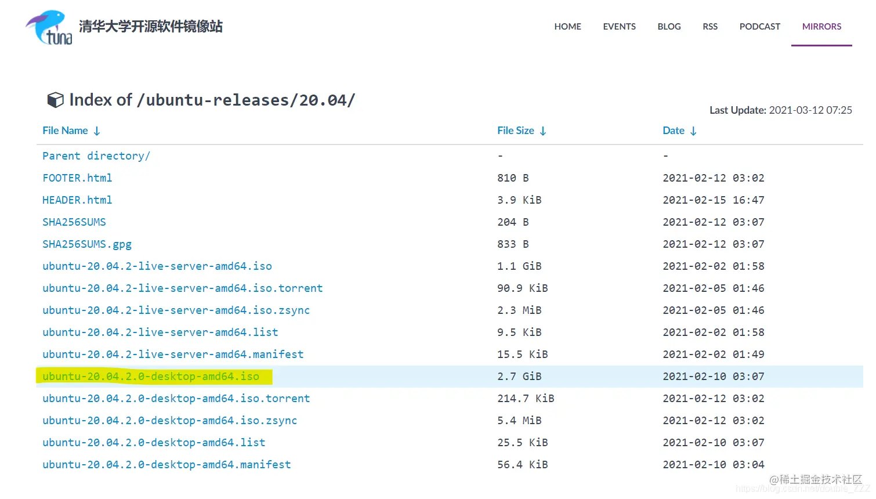Open the PODCAST nav link
Viewport: 876px width, 499px height.
click(x=759, y=27)
